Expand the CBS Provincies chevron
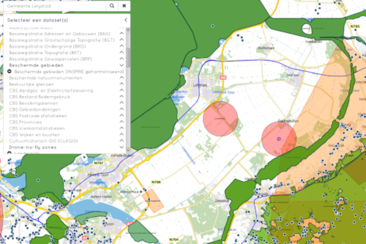This screenshot has width=366, height=244. 122,122
